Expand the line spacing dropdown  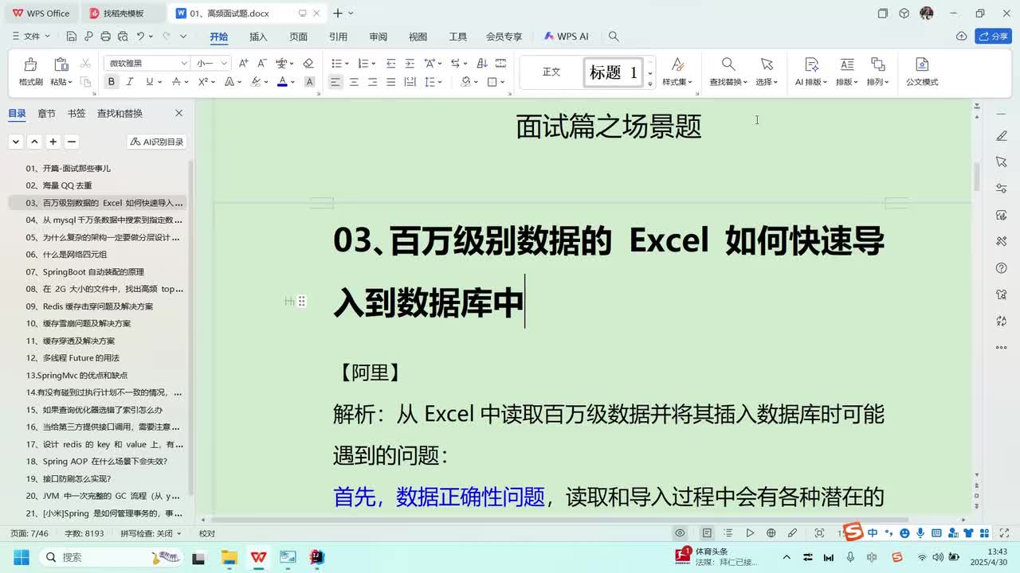(440, 82)
